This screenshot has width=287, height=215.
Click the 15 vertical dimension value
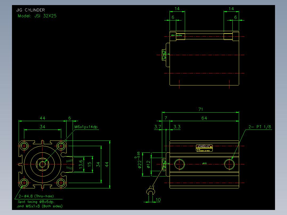[x=89, y=164]
